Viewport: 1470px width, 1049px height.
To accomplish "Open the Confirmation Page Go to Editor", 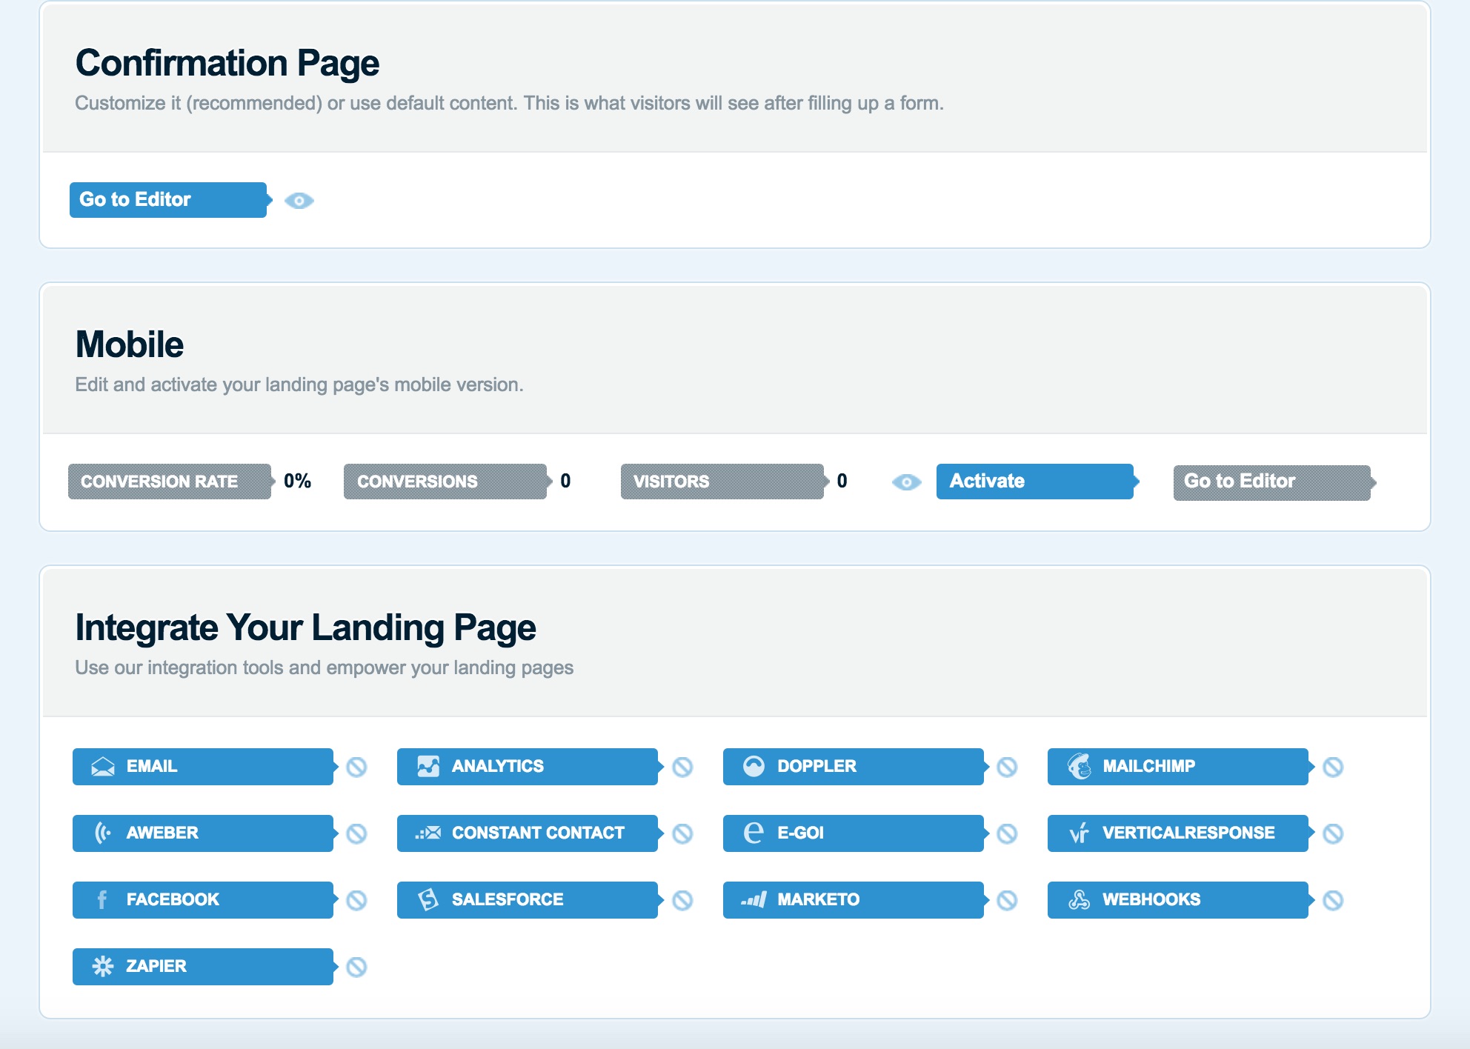I will (168, 200).
